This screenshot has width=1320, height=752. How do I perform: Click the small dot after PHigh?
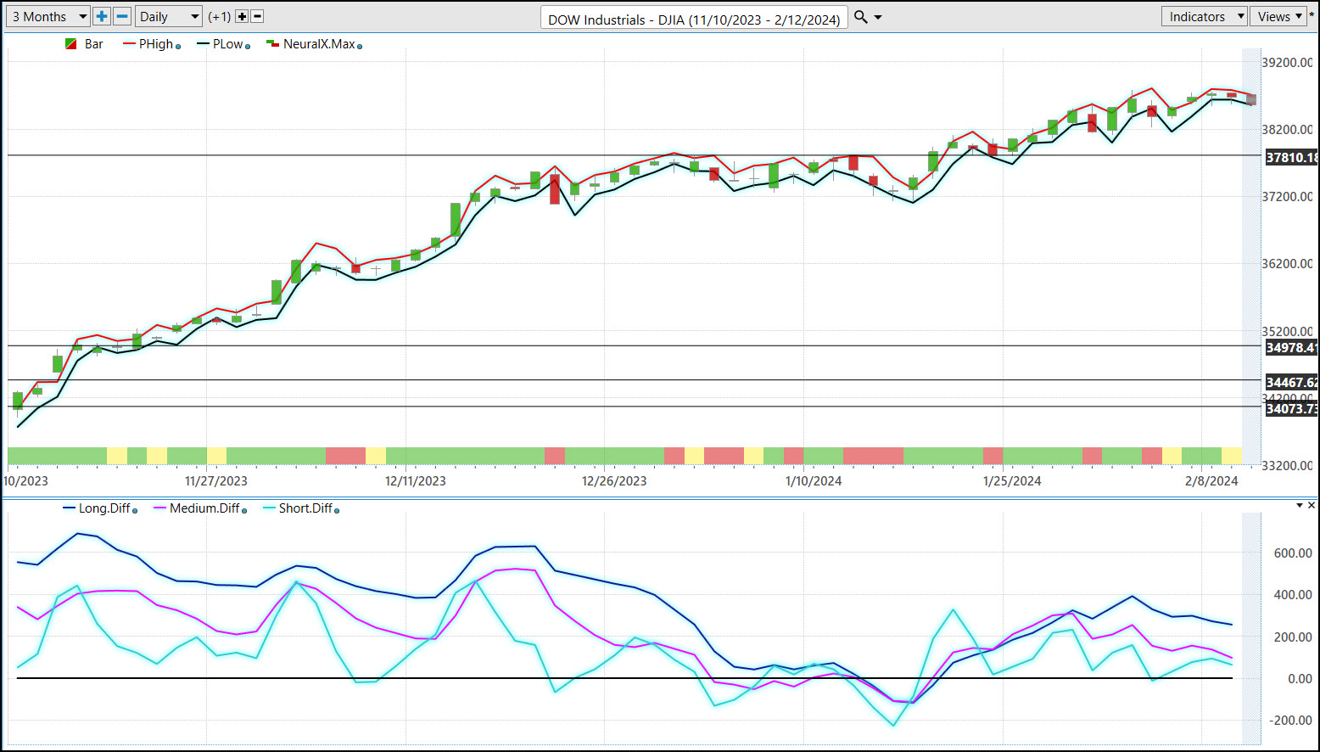178,47
